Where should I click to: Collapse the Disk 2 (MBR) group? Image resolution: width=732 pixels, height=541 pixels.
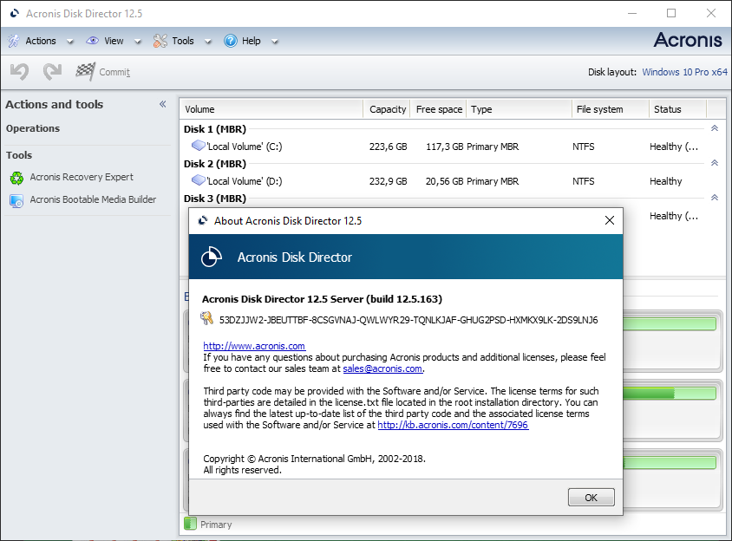(x=715, y=163)
